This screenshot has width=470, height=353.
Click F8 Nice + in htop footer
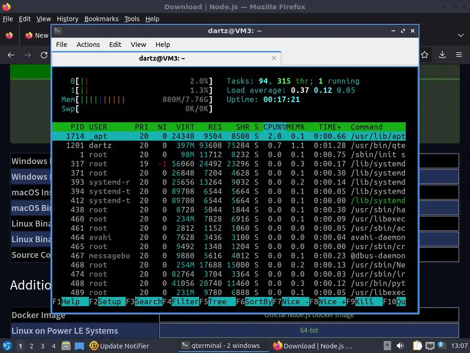[x=328, y=302]
